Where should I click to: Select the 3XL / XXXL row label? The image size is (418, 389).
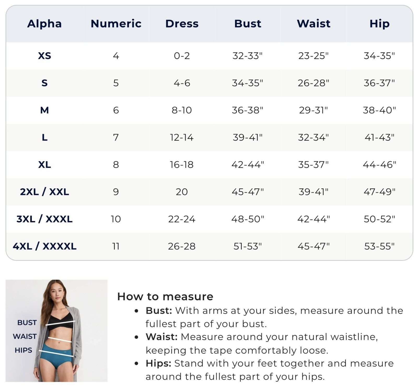pyautogui.click(x=44, y=219)
